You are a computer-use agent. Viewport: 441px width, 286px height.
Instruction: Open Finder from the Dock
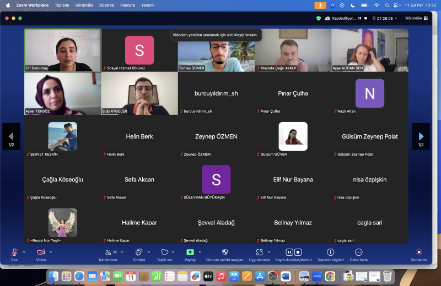53,277
